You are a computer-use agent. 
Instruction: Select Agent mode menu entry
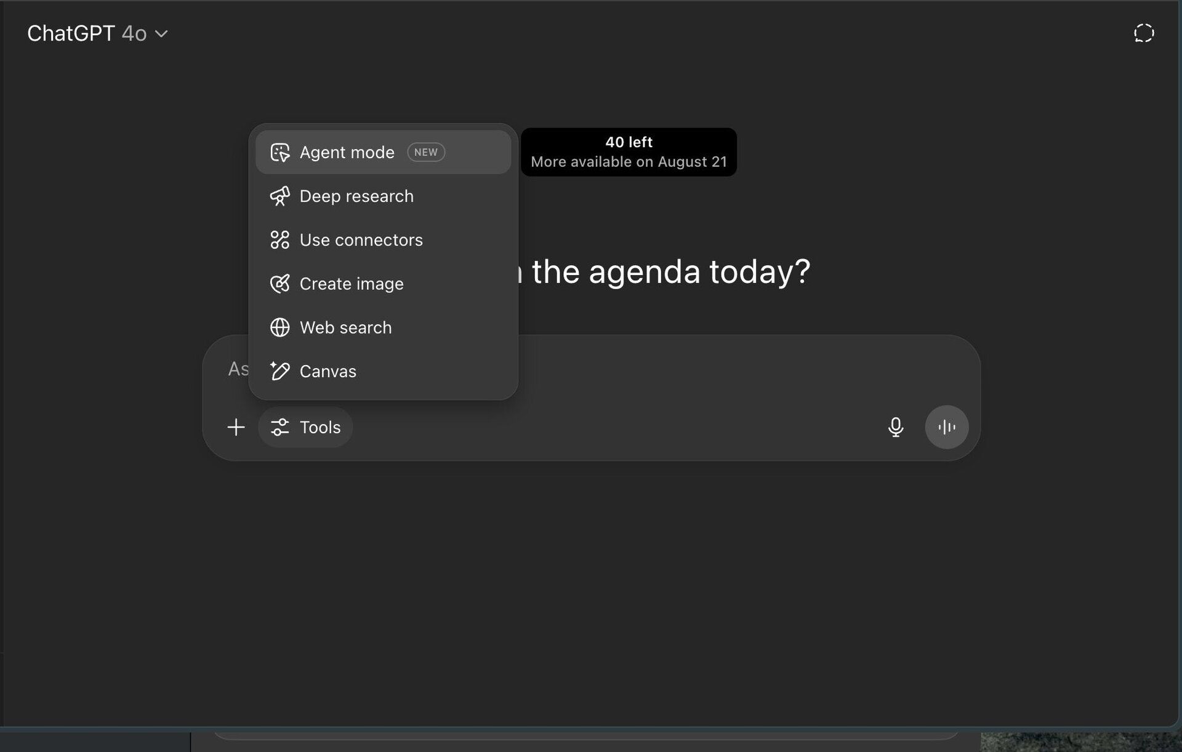point(383,152)
